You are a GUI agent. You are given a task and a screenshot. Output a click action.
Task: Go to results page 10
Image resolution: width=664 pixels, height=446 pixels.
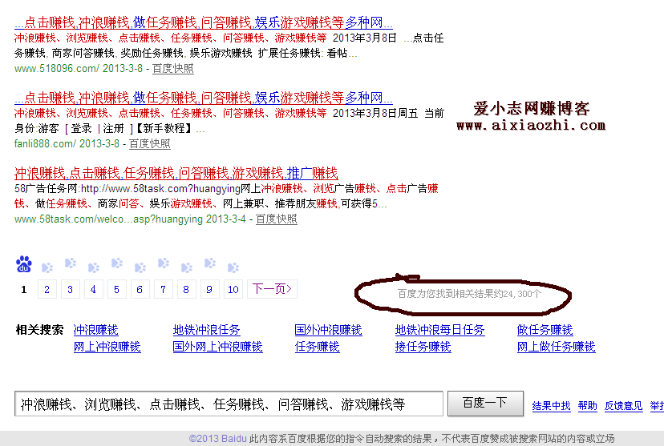tap(233, 290)
